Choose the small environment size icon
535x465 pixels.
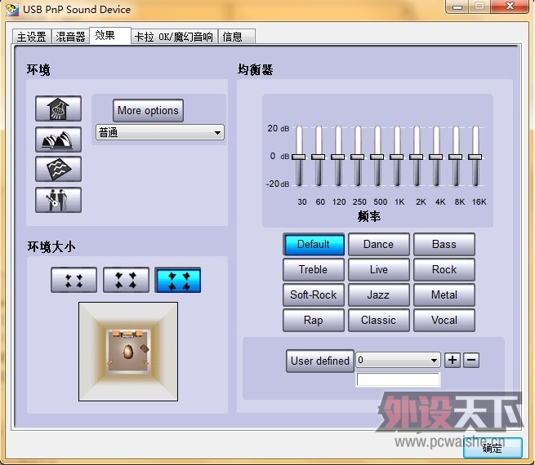coord(74,280)
